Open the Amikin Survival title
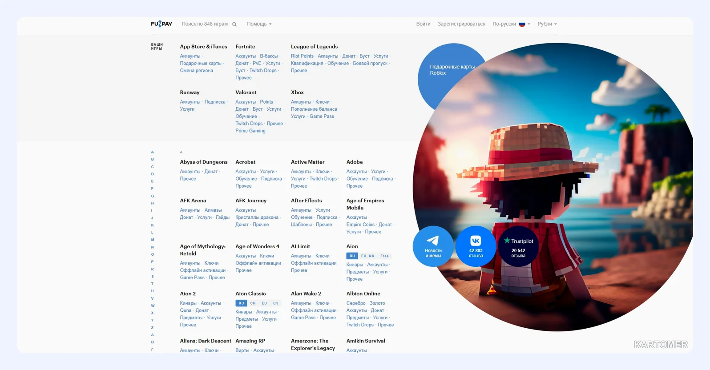710x370 pixels. (366, 341)
